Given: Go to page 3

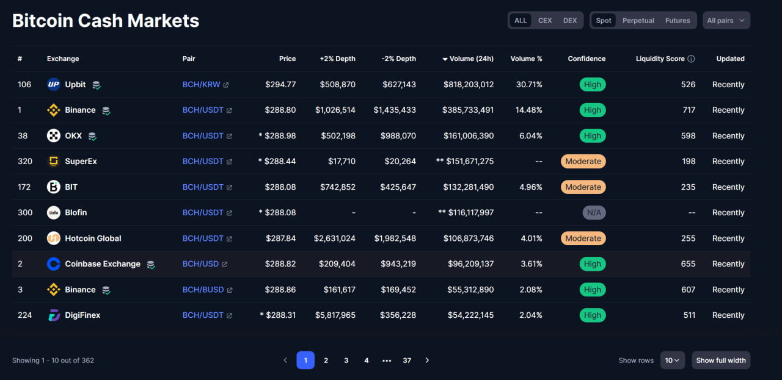Looking at the screenshot, I should [x=346, y=360].
